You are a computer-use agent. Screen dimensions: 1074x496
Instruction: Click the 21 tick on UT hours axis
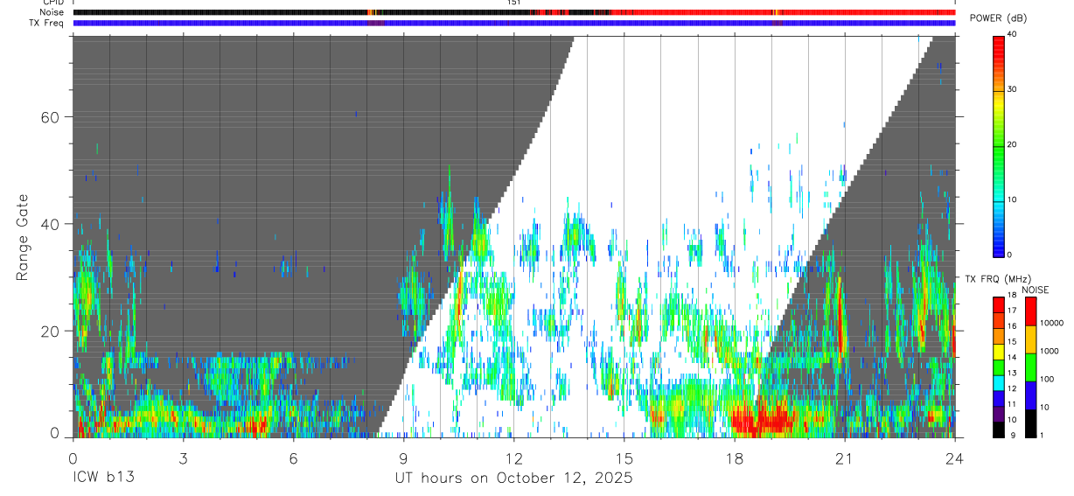click(x=845, y=458)
